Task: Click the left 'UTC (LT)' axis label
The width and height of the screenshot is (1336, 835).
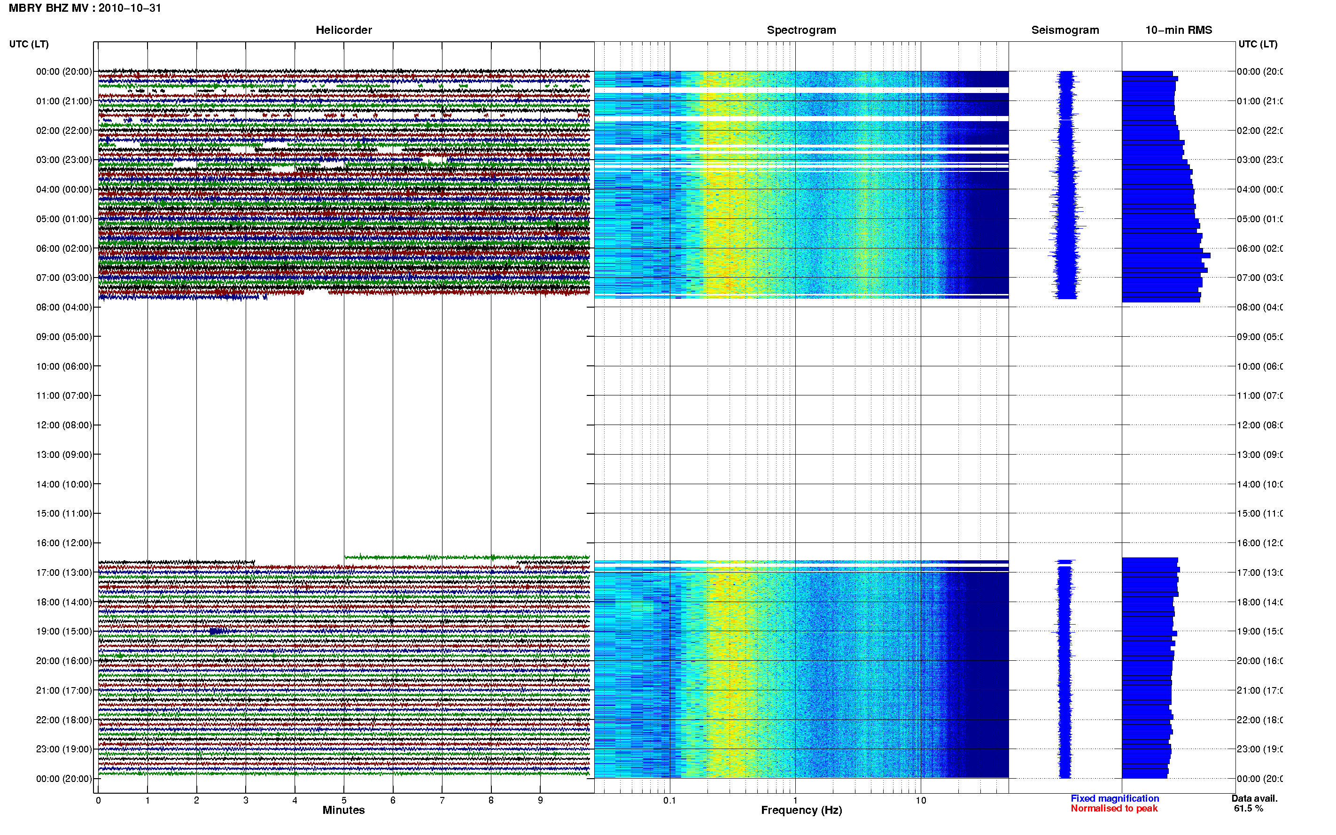Action: click(x=29, y=44)
